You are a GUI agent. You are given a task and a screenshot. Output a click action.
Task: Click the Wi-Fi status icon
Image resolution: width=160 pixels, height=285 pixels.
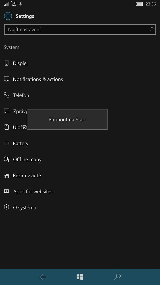tap(14, 3)
